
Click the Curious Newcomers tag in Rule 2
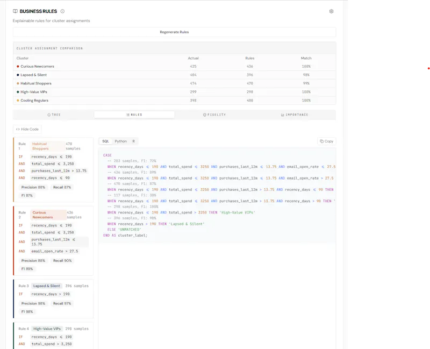pyautogui.click(x=48, y=215)
